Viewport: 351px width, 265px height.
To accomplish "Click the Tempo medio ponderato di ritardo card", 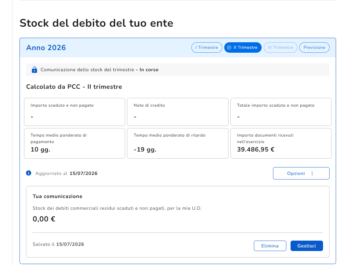I will (x=178, y=143).
